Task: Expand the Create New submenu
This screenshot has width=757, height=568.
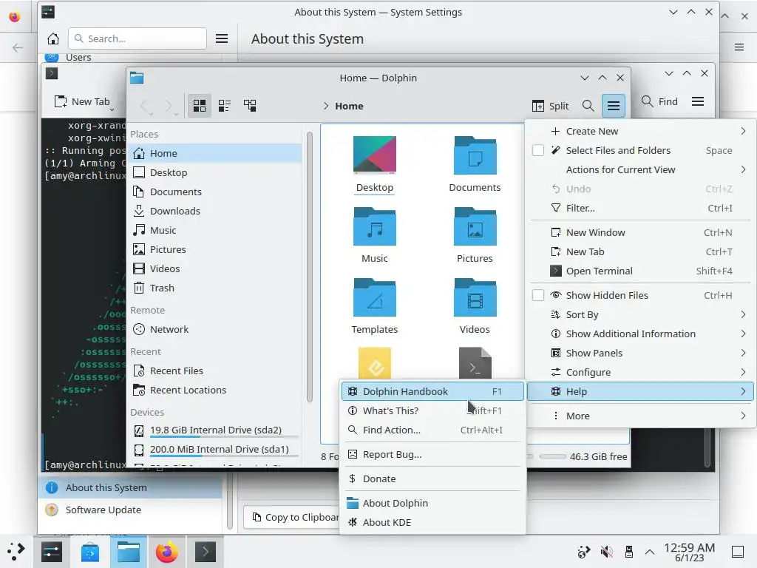Action: point(640,131)
